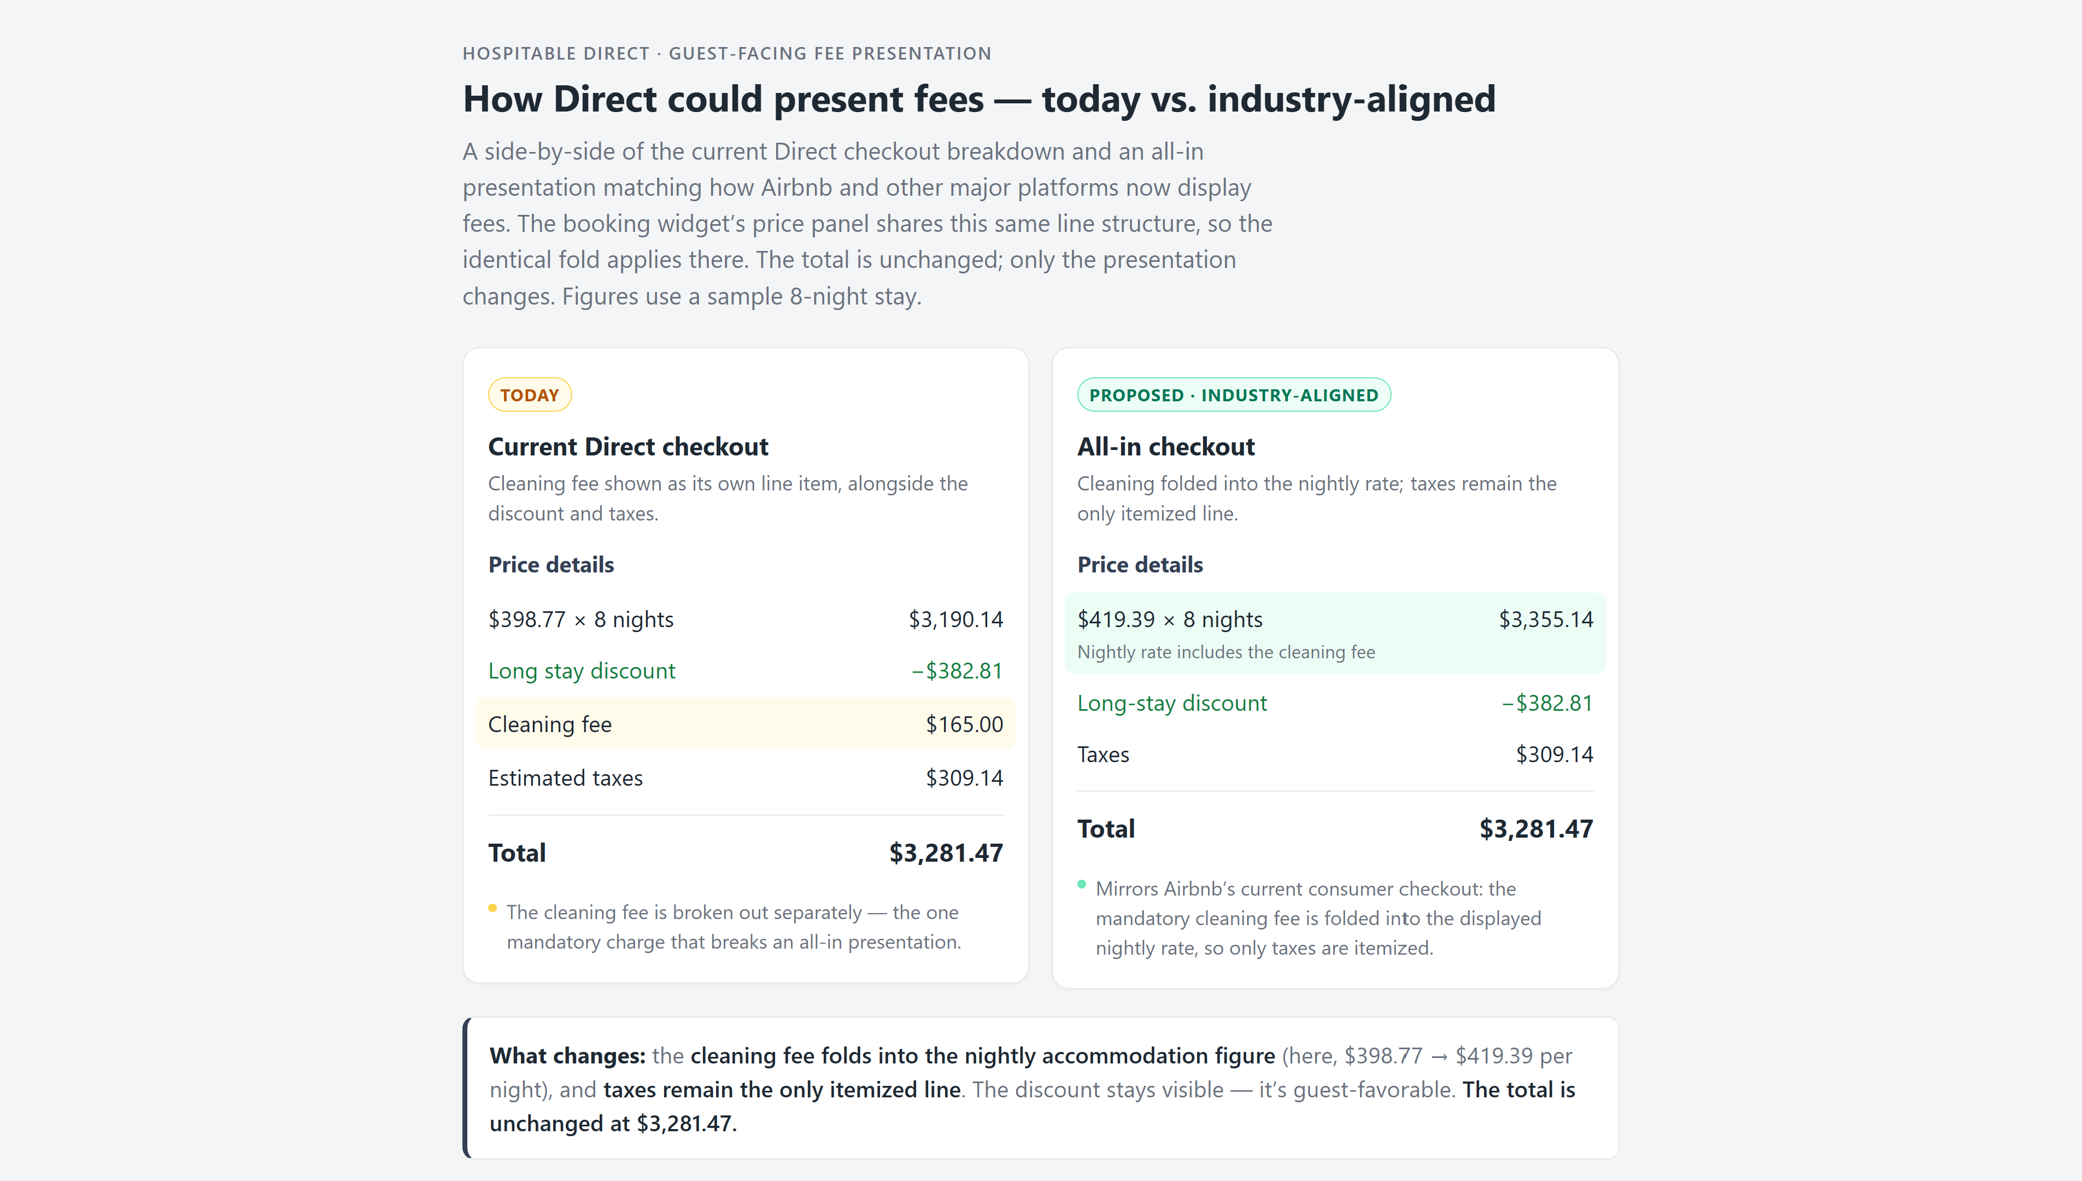Click Nightly rate includes the cleaning fee note
The width and height of the screenshot is (2082, 1181).
pos(1226,652)
